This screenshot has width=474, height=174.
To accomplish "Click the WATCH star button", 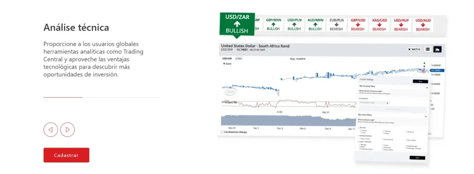I will pyautogui.click(x=414, y=49).
